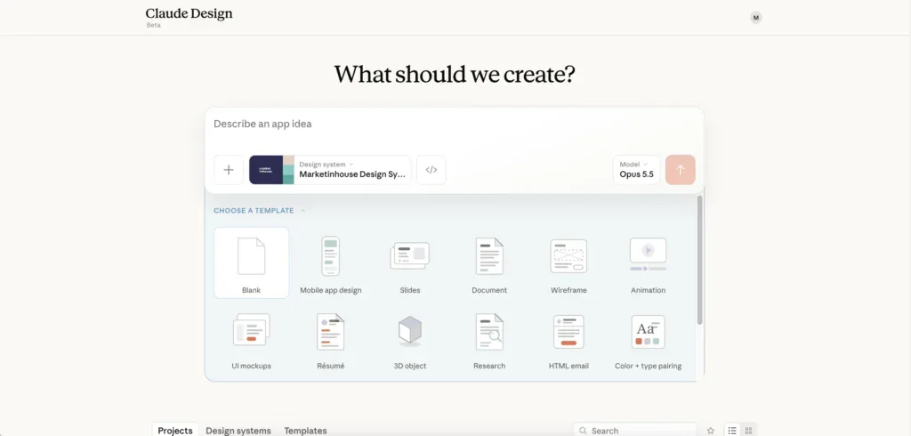The width and height of the screenshot is (911, 436).
Task: Collapse the Choose a template section
Action: tap(259, 211)
